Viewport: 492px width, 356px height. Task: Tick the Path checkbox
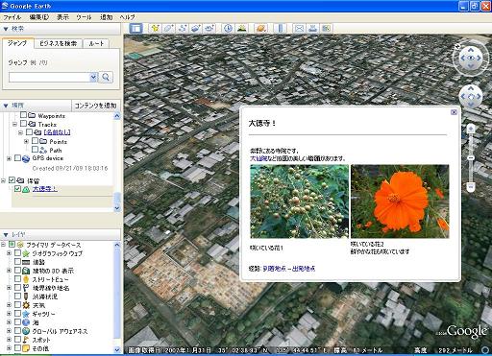tap(35, 150)
